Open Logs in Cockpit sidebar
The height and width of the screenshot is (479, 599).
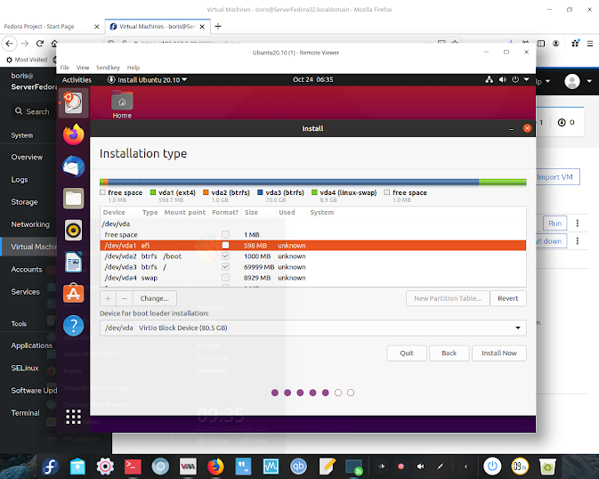[20, 180]
